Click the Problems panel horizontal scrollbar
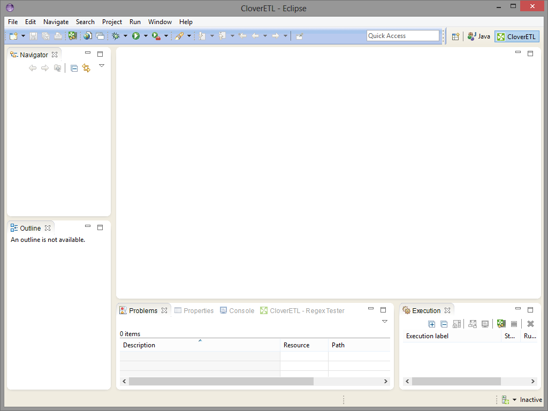Screen dimensions: 548x411 pyautogui.click(x=220, y=382)
